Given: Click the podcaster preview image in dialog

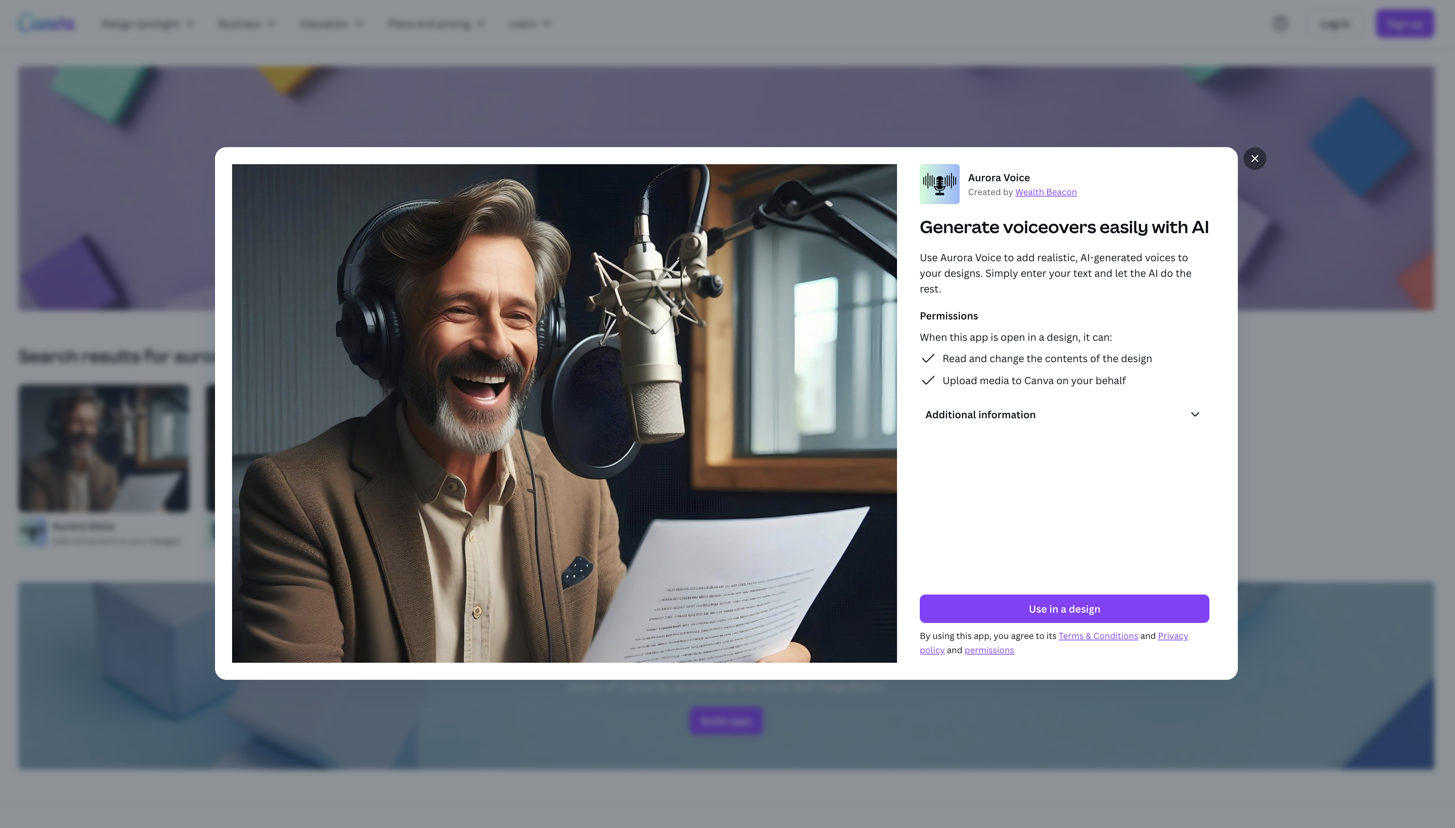Looking at the screenshot, I should click(564, 413).
